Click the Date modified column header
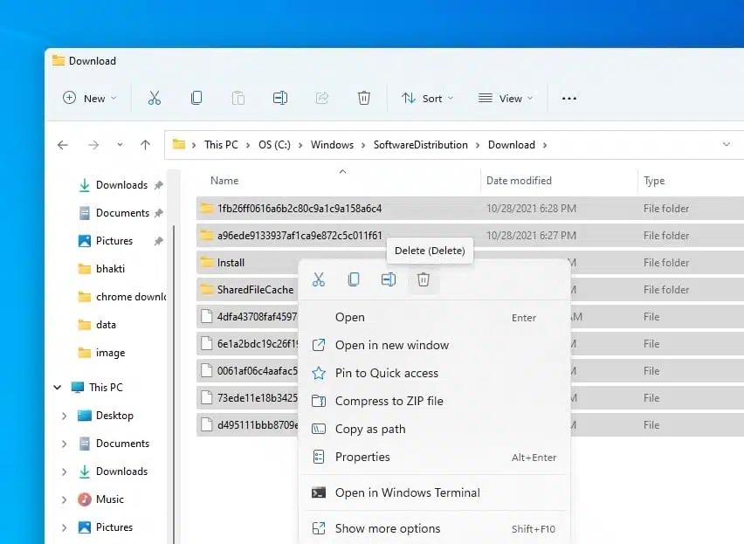This screenshot has width=744, height=544. coord(519,181)
